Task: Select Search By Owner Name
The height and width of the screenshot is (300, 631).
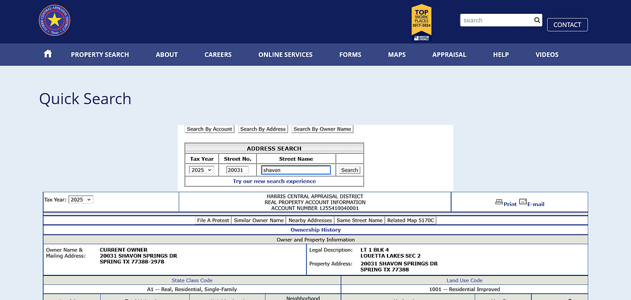Action: coord(322,129)
